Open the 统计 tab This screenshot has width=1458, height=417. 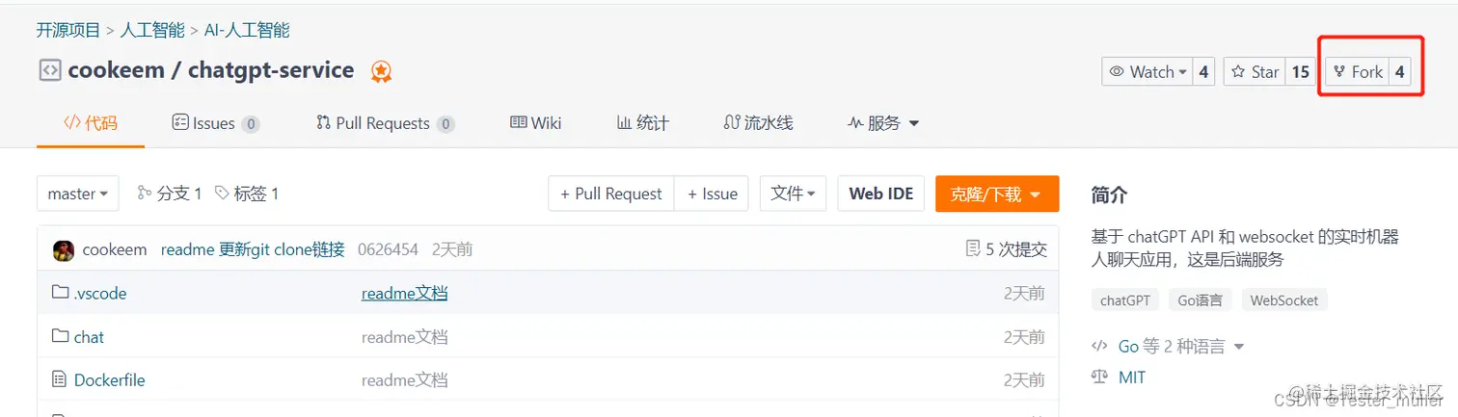tap(643, 122)
